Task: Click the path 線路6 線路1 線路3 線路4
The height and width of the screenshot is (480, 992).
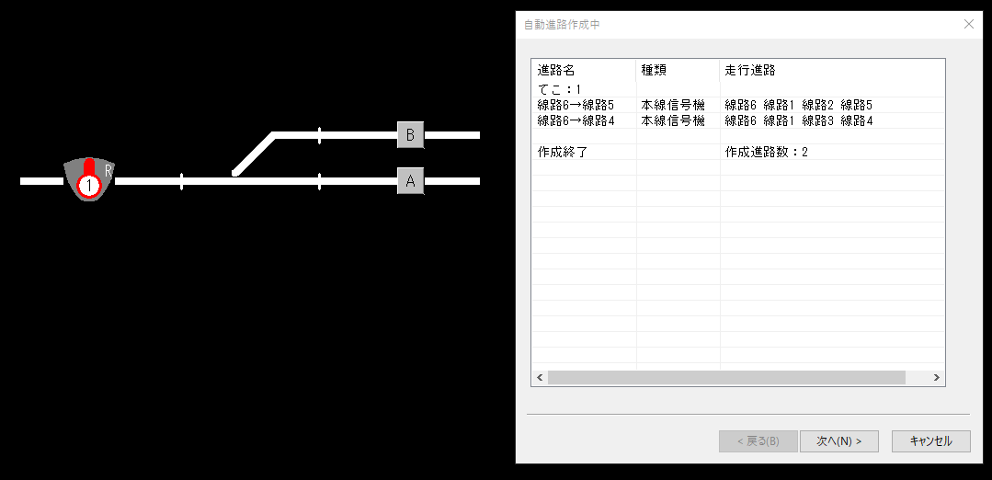Action: (x=798, y=120)
